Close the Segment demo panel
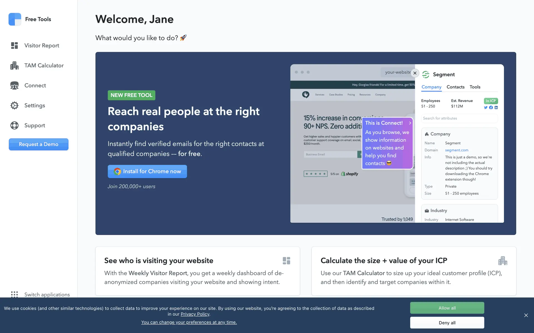The width and height of the screenshot is (534, 333). [x=415, y=73]
